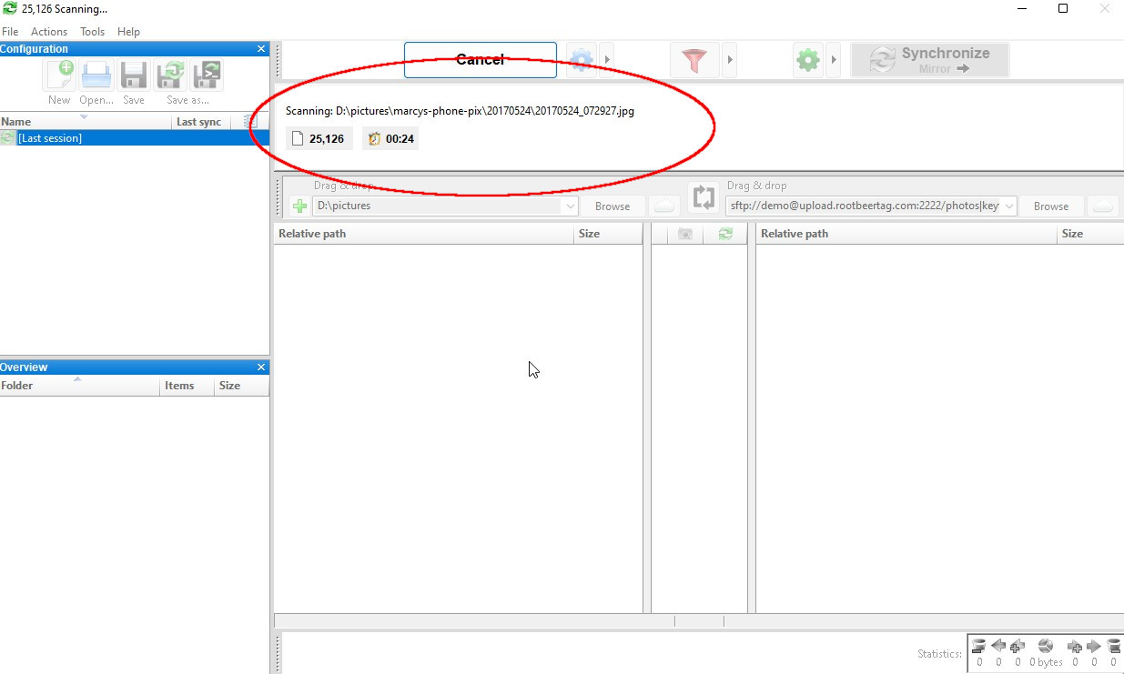Click the Save as batch job icon
Screen dimensions: 1124x674
point(207,76)
